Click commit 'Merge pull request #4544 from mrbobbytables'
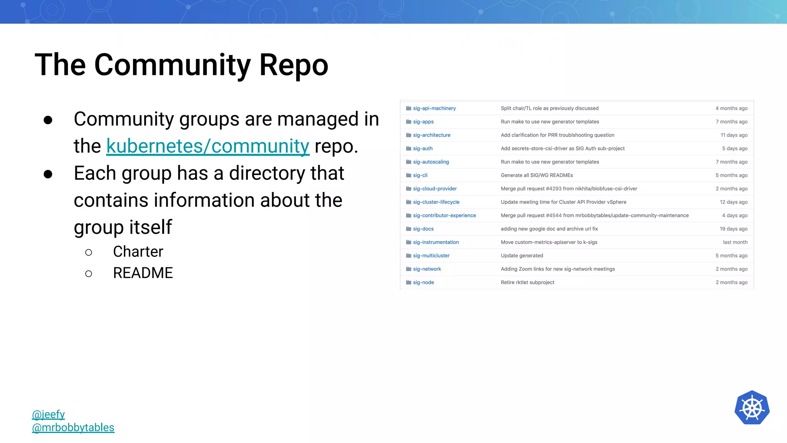Screen dimensions: 787x443 [x=594, y=215]
